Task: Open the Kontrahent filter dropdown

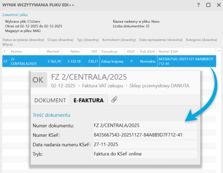Action: click(119, 40)
